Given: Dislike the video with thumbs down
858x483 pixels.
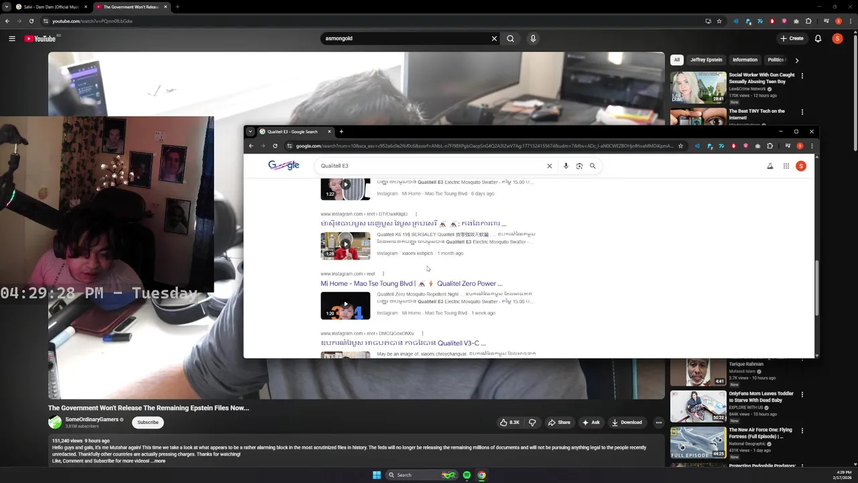Looking at the screenshot, I should (x=532, y=422).
